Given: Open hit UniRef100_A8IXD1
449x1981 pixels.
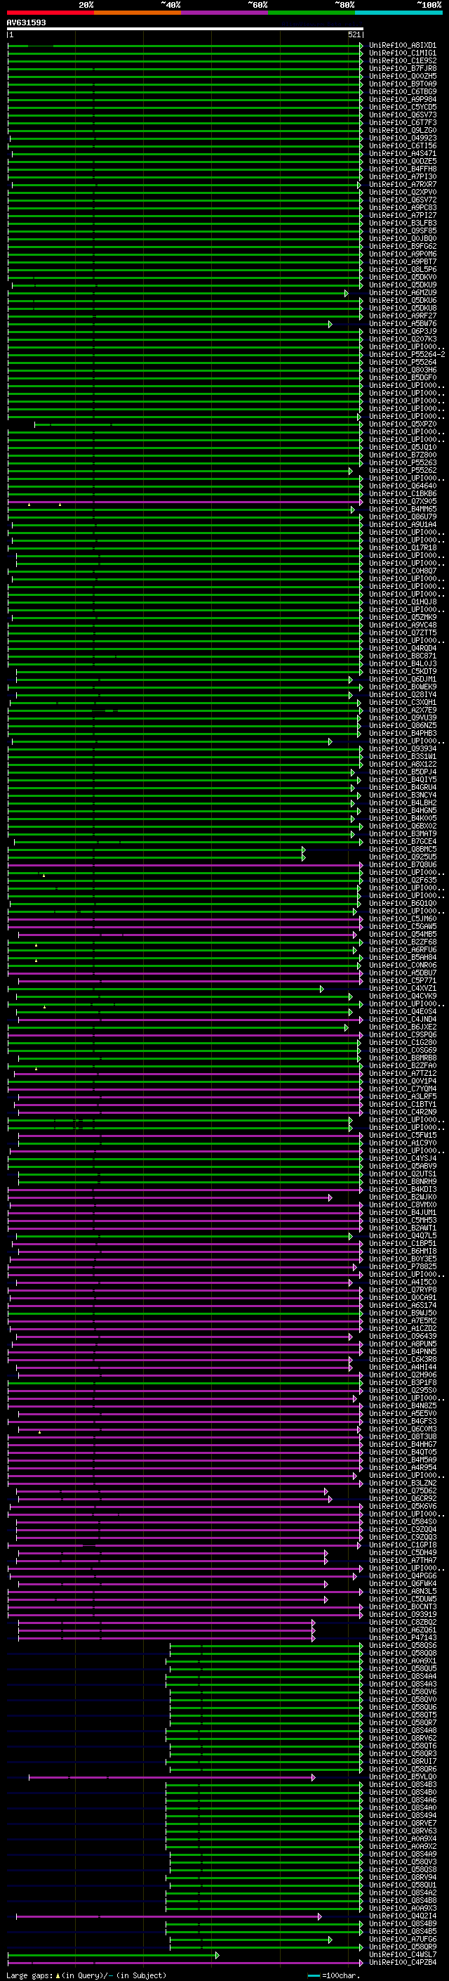Looking at the screenshot, I should pyautogui.click(x=402, y=46).
